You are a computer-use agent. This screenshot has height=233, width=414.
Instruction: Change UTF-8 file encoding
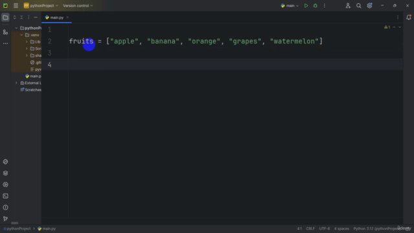pos(325,228)
